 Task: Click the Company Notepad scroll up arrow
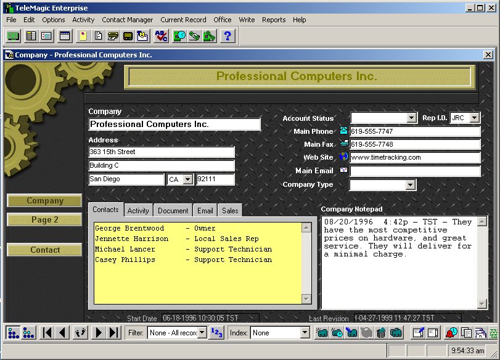coord(482,221)
